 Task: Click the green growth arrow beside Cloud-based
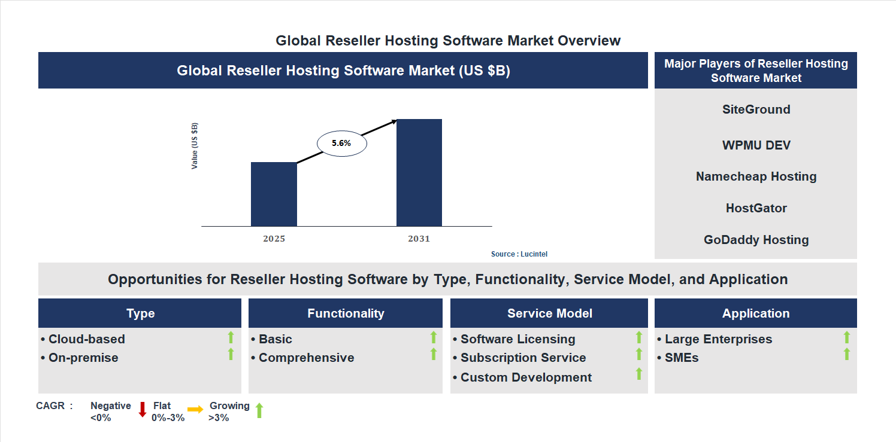click(231, 338)
